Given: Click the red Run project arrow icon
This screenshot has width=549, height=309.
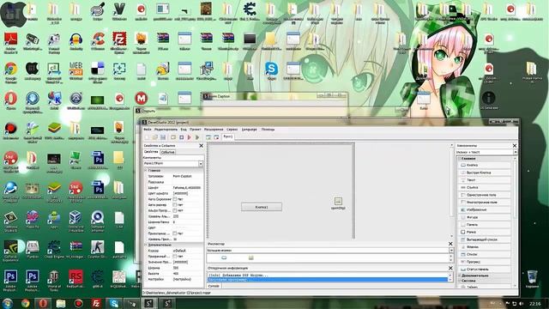Looking at the screenshot, I should coord(190,137).
